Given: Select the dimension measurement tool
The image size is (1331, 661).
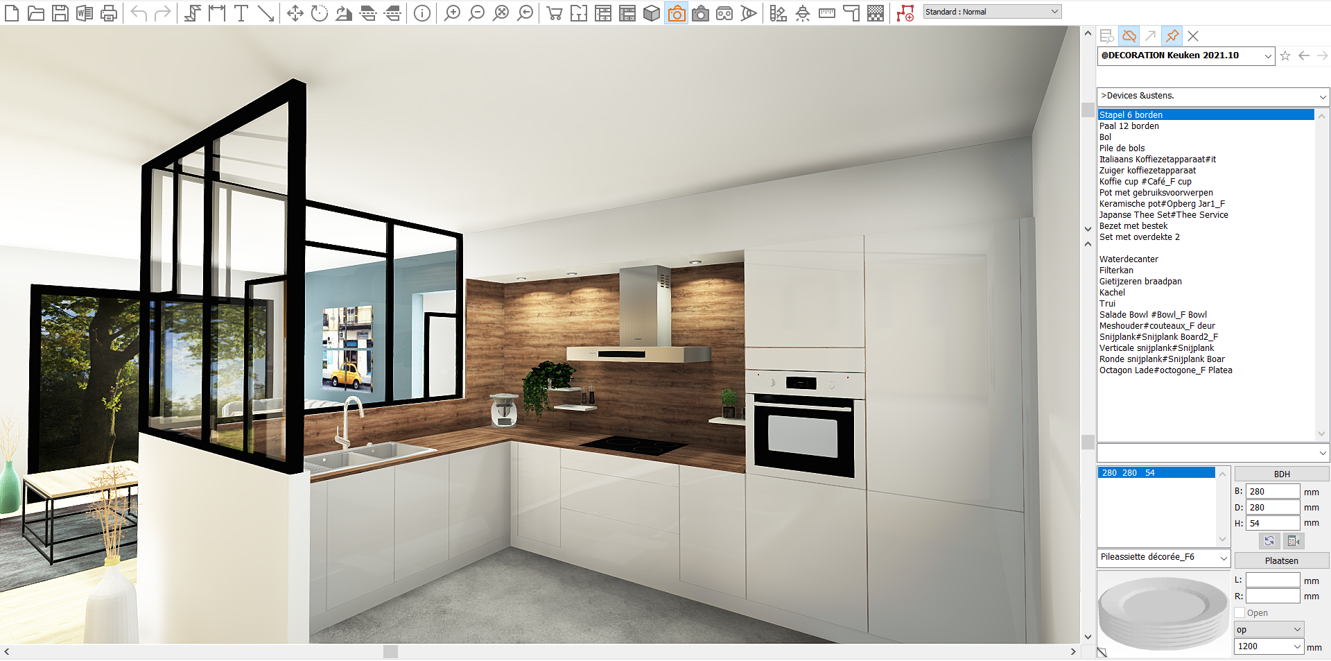Looking at the screenshot, I should click(x=217, y=13).
